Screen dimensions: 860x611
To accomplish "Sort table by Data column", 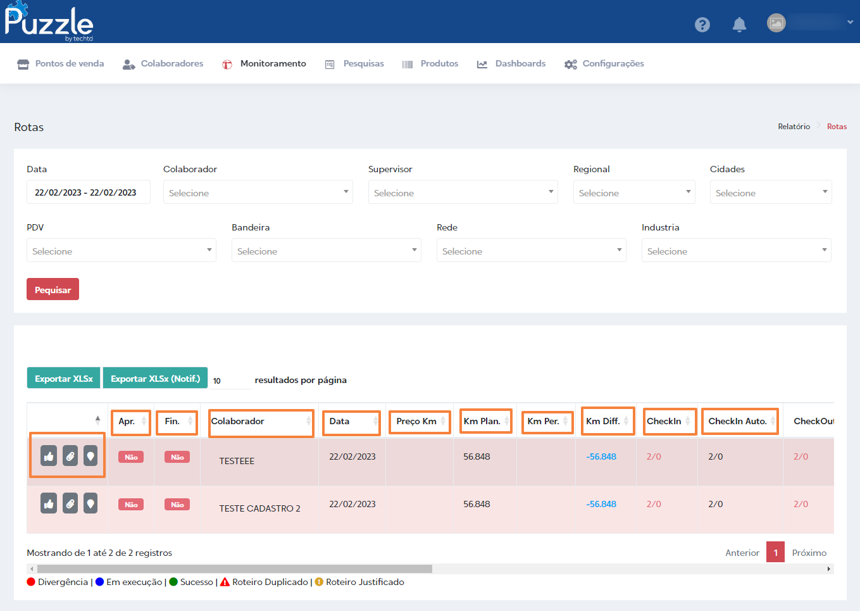I will [x=351, y=422].
